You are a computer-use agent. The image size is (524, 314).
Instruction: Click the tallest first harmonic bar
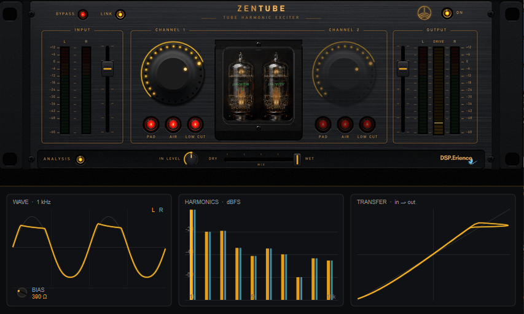[x=192, y=254]
